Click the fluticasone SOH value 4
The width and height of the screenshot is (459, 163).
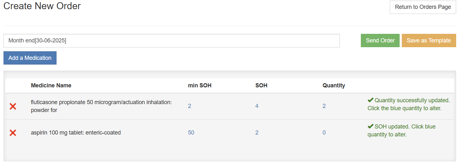tap(257, 106)
